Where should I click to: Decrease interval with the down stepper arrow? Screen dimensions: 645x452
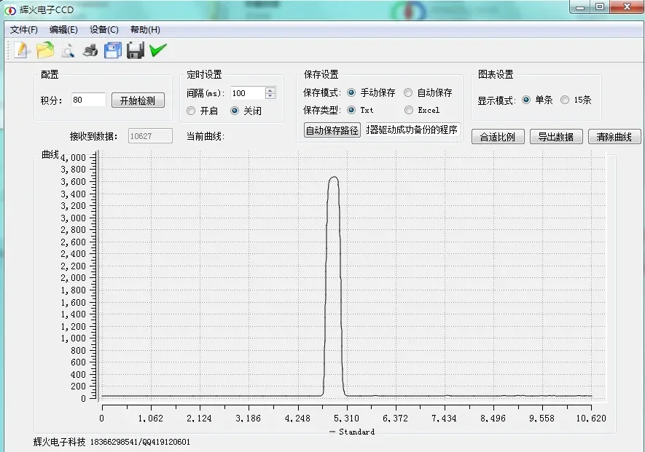270,96
